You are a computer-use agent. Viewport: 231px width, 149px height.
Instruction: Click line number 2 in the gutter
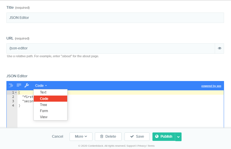click(x=13, y=97)
